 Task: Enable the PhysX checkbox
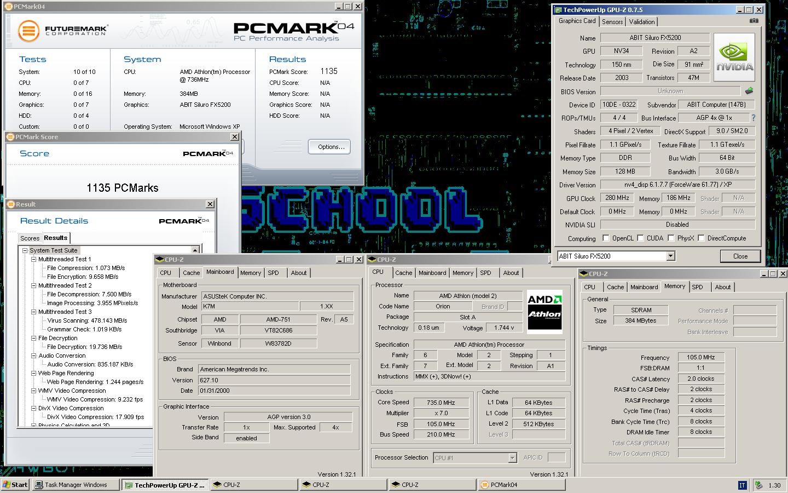point(671,238)
